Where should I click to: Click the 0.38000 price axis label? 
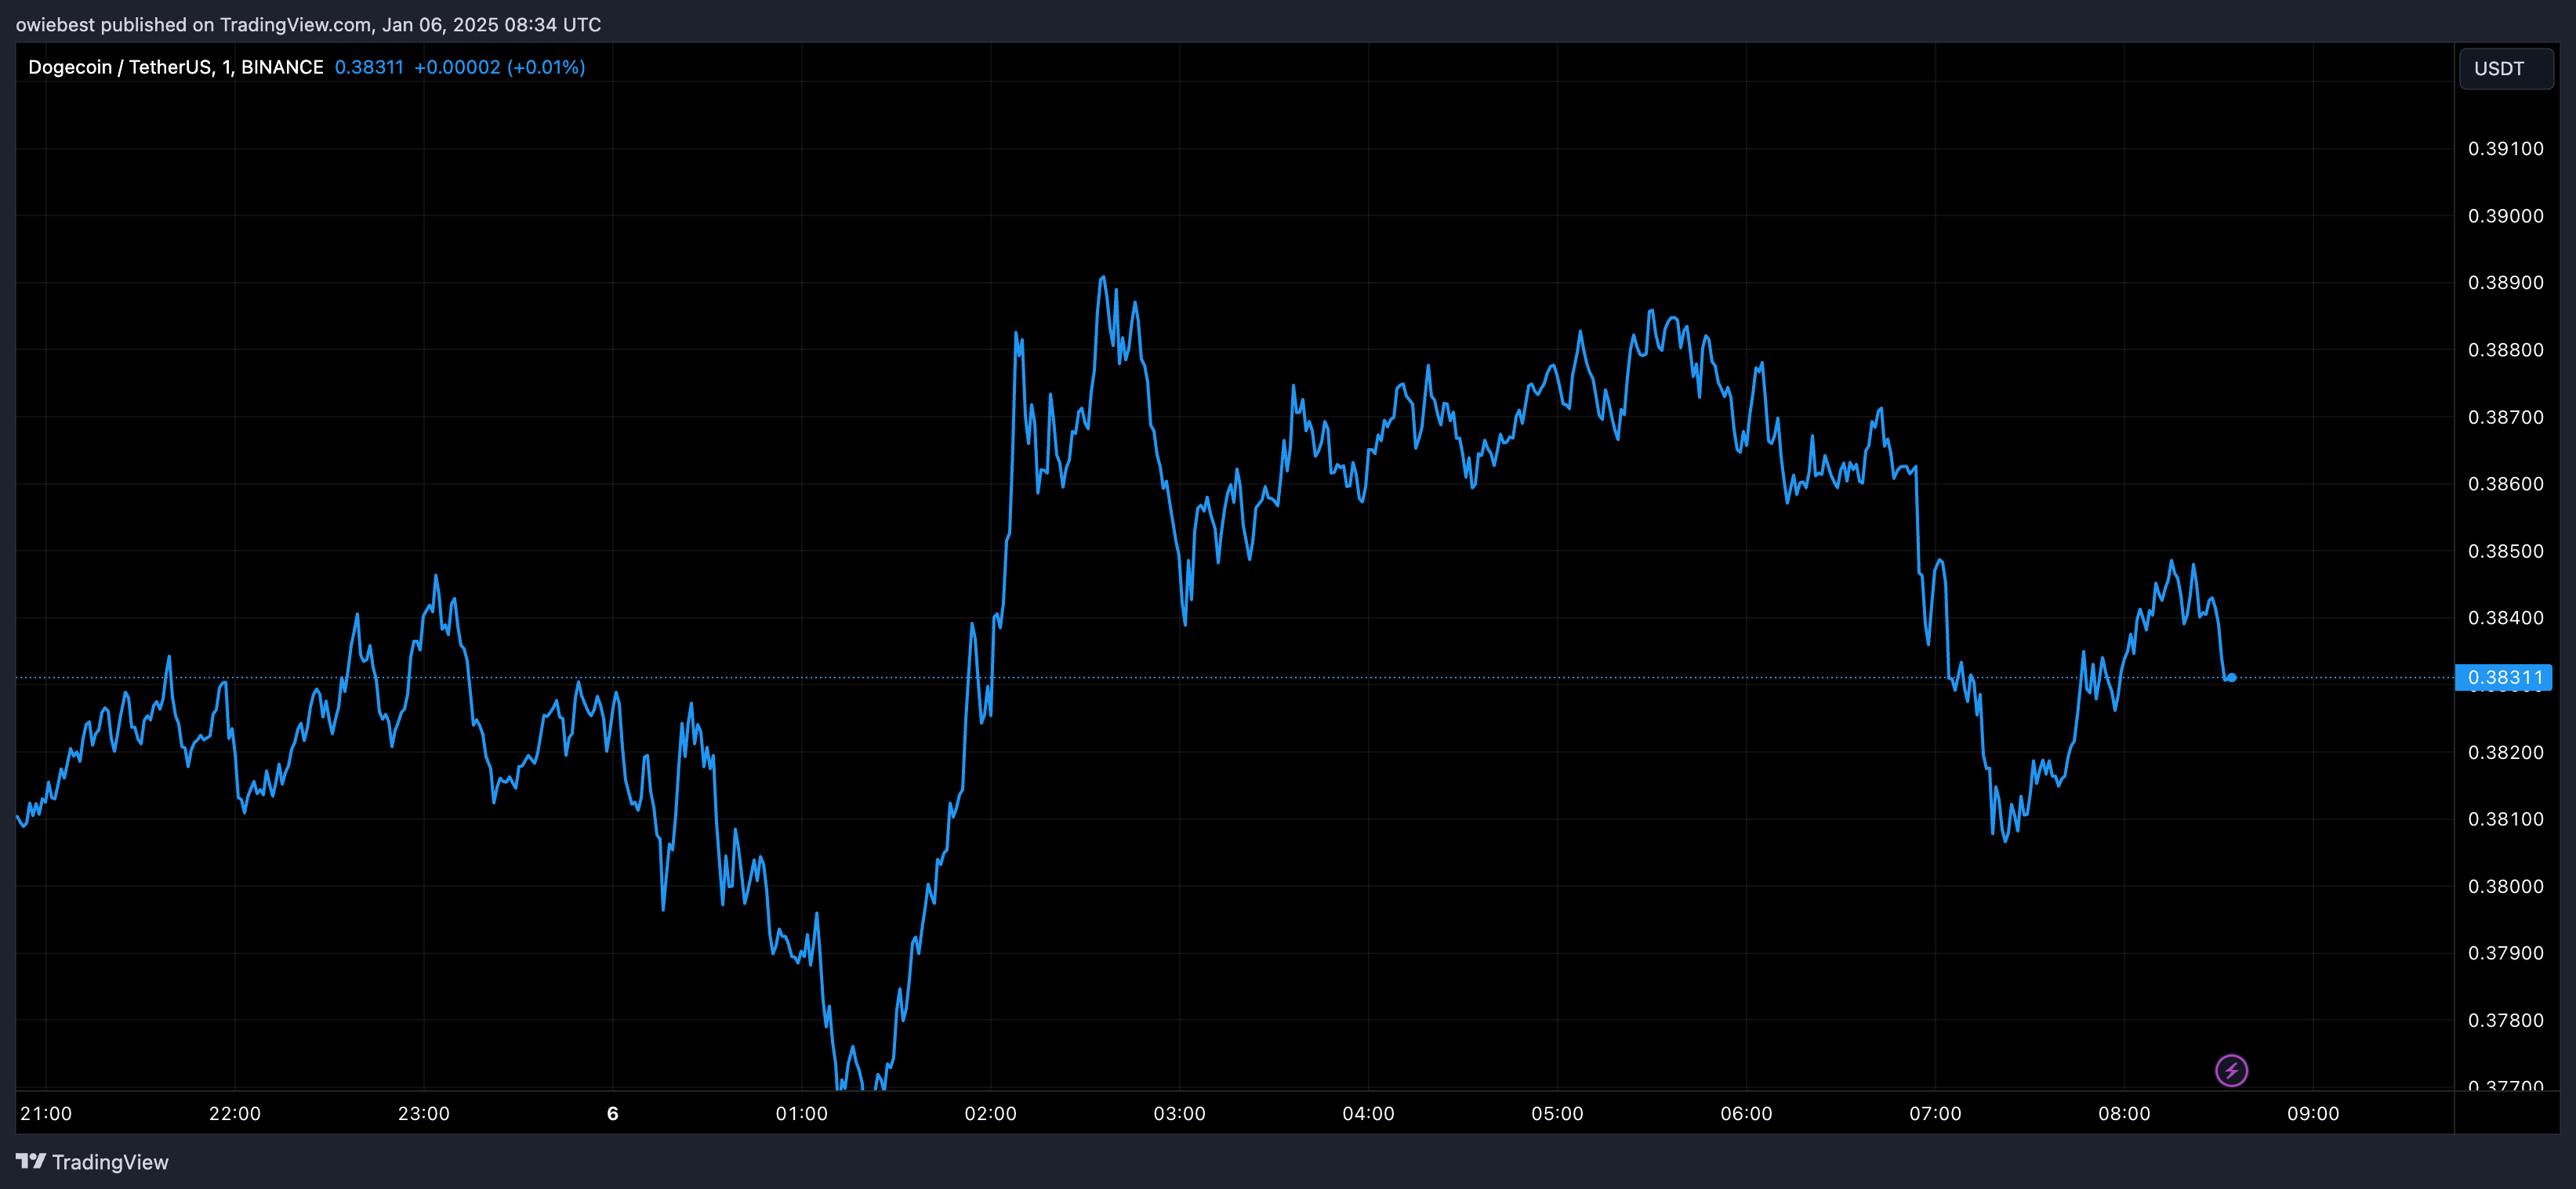(x=2505, y=886)
